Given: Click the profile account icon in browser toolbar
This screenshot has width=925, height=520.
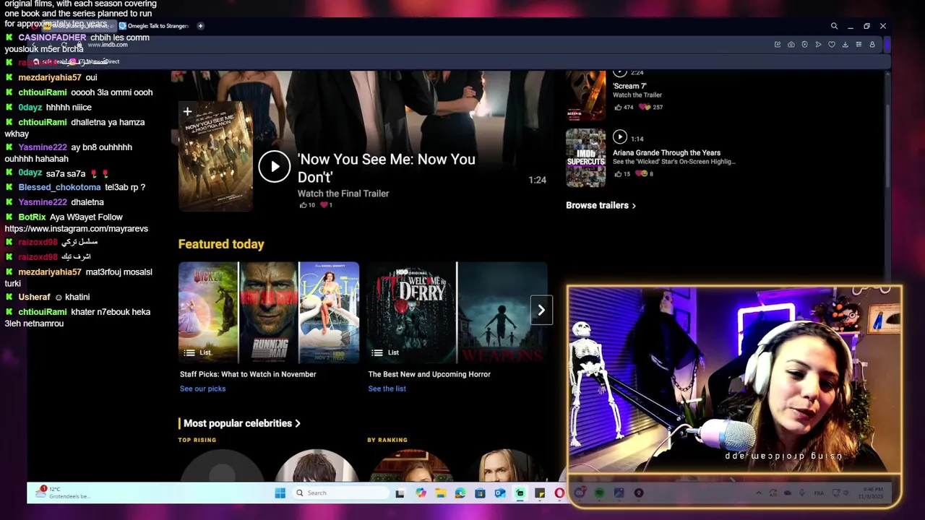Looking at the screenshot, I should [x=872, y=45].
